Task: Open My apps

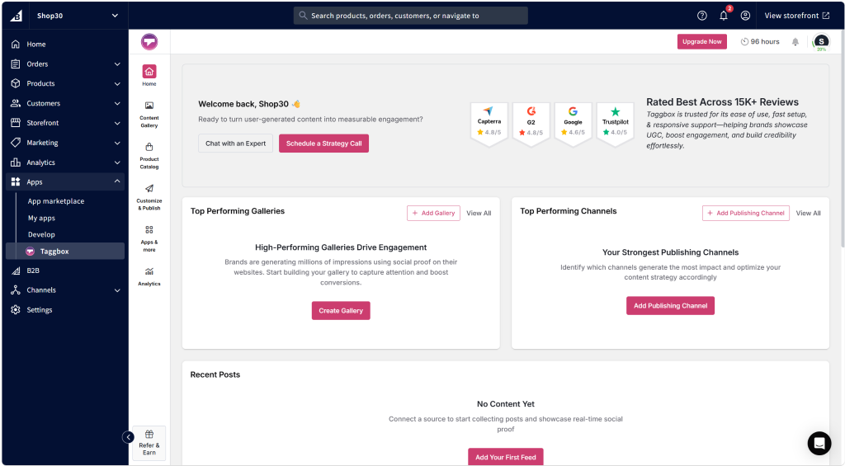Action: click(x=41, y=218)
